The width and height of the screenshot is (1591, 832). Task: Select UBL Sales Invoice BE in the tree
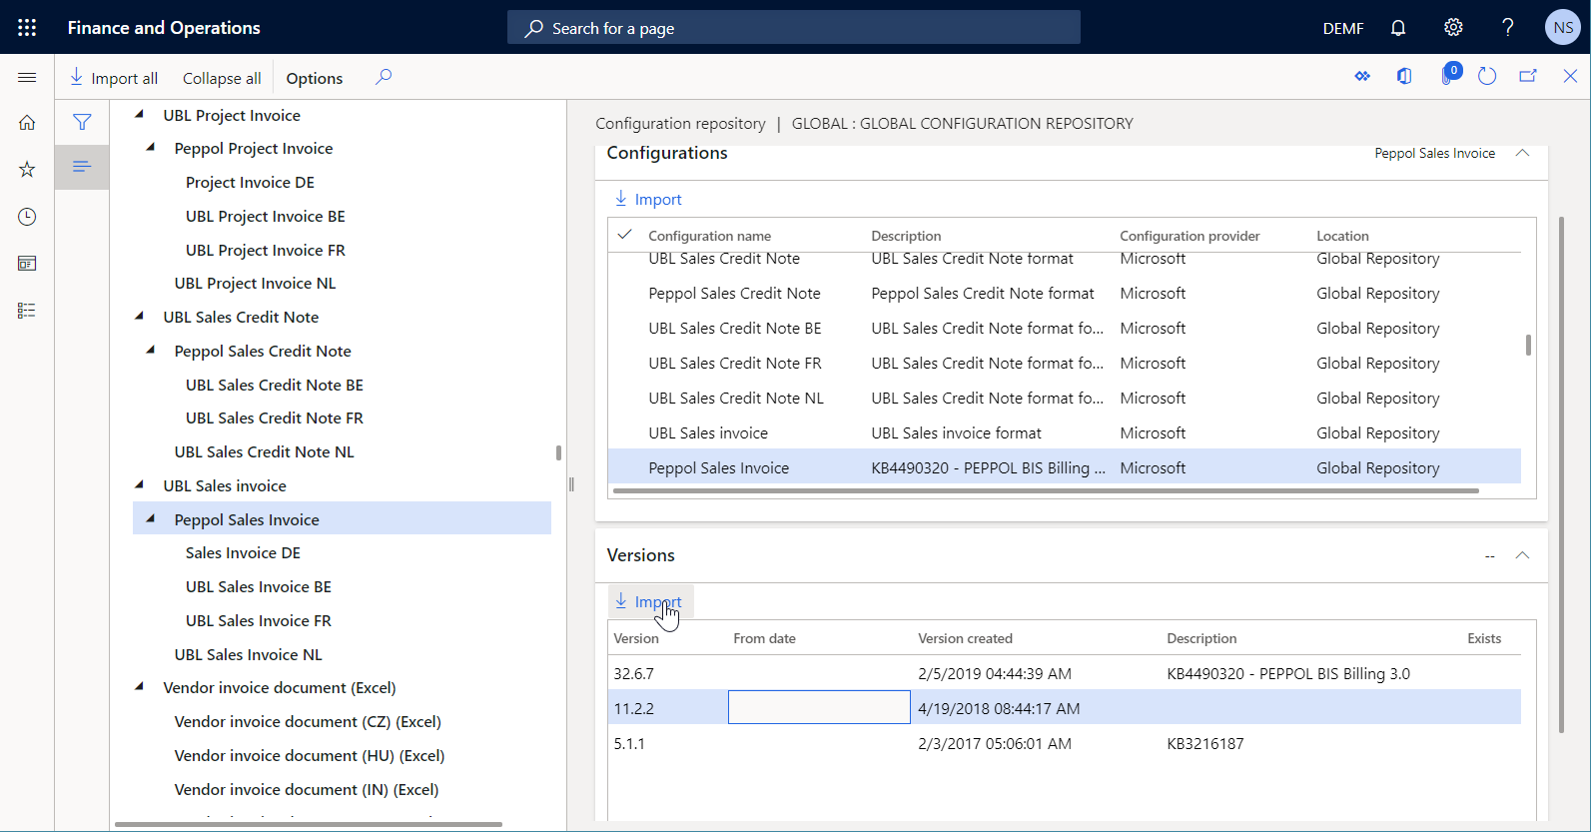[259, 586]
